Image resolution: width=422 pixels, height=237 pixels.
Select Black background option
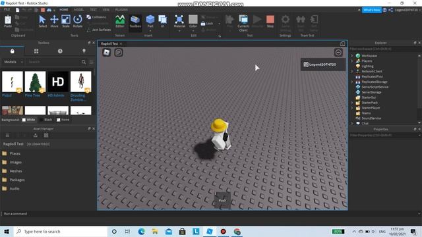(x=45, y=120)
